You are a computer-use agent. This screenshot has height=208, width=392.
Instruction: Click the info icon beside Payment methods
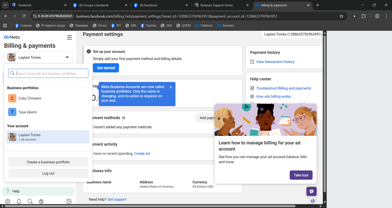pos(124,118)
